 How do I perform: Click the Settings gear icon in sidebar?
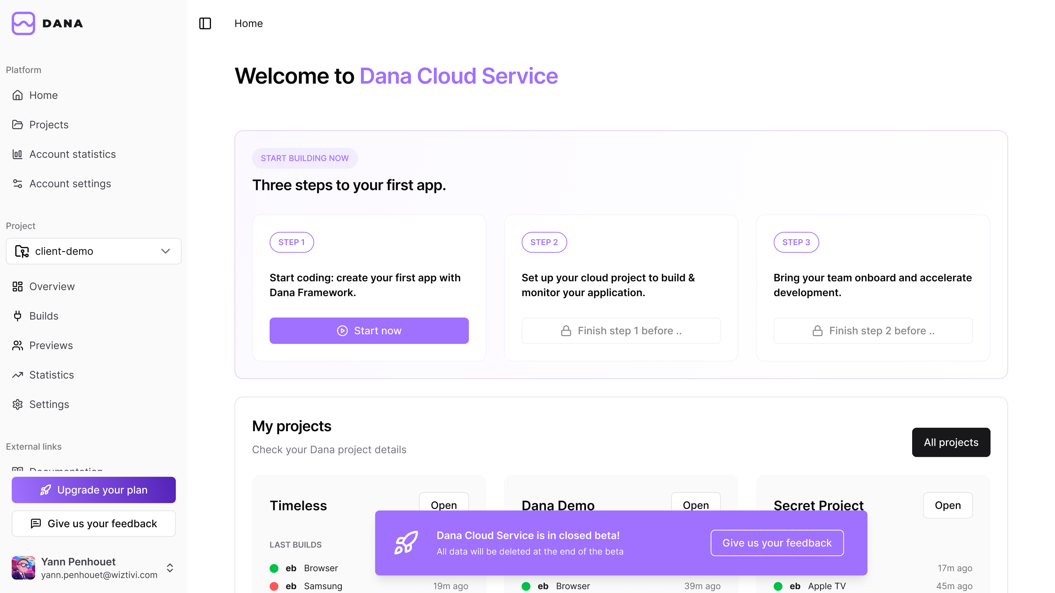click(x=18, y=404)
